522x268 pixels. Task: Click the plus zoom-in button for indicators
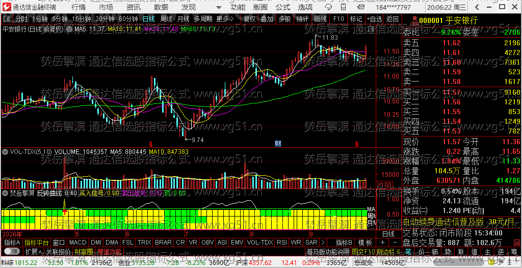[382, 243]
